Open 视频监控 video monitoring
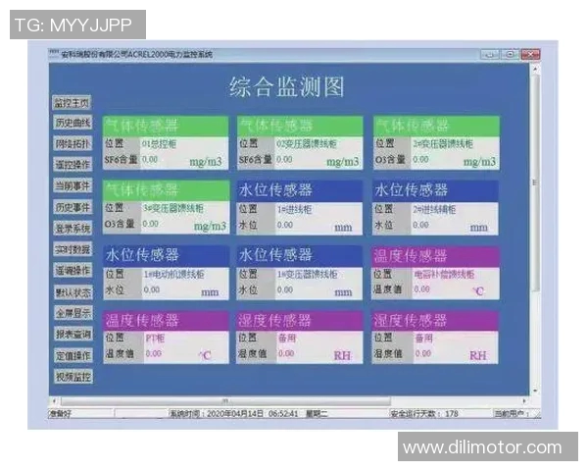Screen dimensions: 588x471 [72, 376]
